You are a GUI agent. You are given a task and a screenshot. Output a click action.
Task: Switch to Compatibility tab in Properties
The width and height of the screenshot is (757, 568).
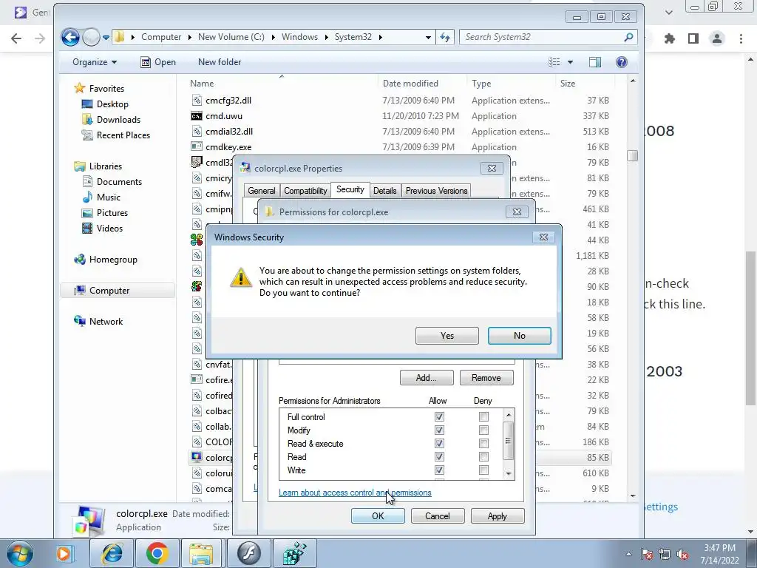click(x=305, y=191)
